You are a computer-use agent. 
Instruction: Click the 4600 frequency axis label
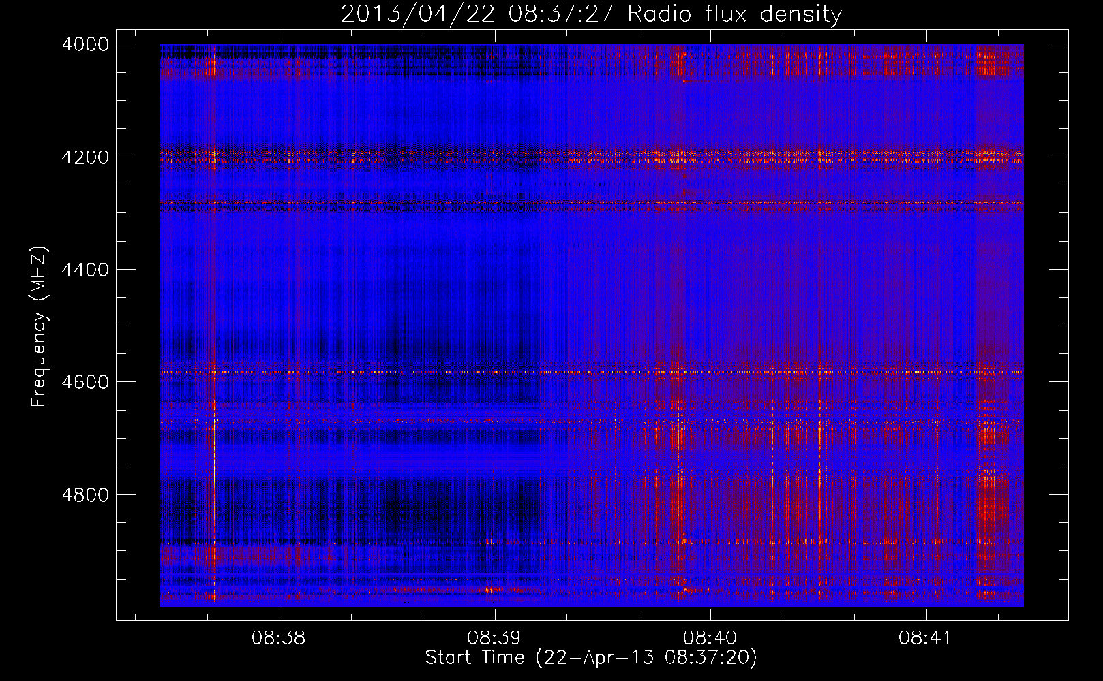[x=85, y=382]
